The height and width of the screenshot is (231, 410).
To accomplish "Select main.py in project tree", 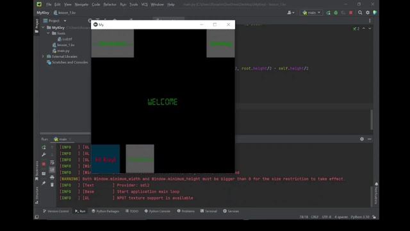I will (63, 51).
